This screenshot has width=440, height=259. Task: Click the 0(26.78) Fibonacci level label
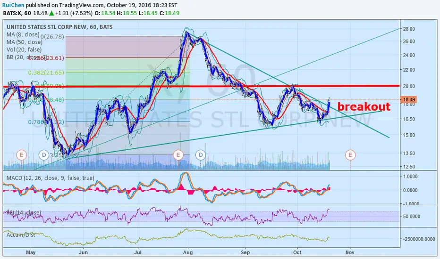coord(52,37)
